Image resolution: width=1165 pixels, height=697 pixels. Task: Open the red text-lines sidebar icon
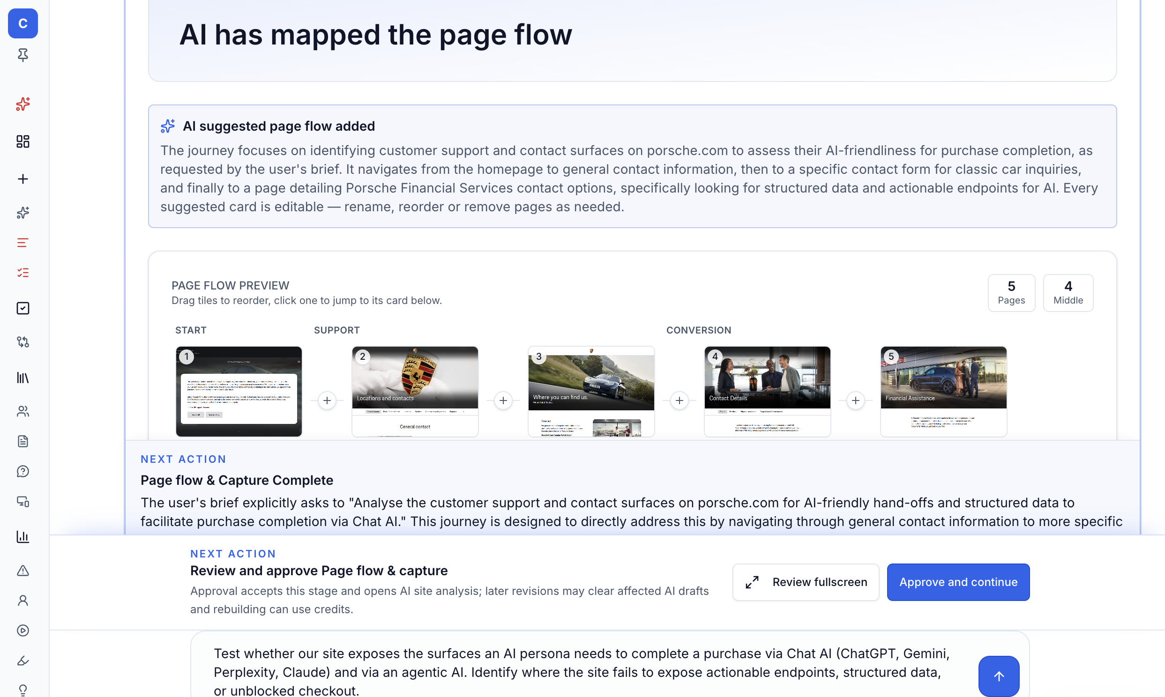pos(22,243)
